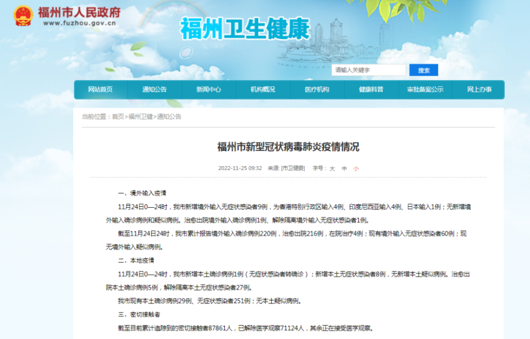Click heading 一、境外输入疫情

pyautogui.click(x=142, y=193)
